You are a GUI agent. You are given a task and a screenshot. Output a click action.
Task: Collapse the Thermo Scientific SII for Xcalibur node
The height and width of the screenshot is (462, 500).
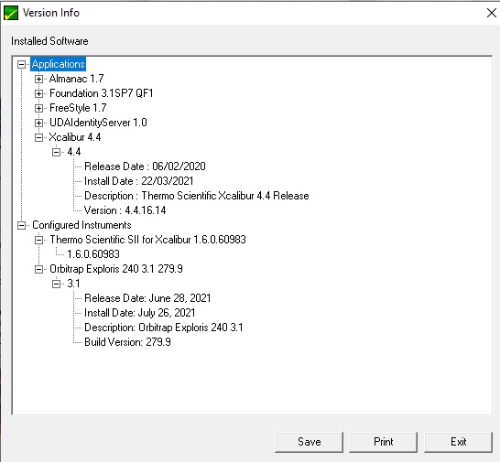pos(38,241)
